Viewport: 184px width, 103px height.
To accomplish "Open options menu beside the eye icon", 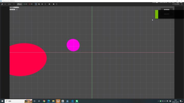I will point(45,4).
